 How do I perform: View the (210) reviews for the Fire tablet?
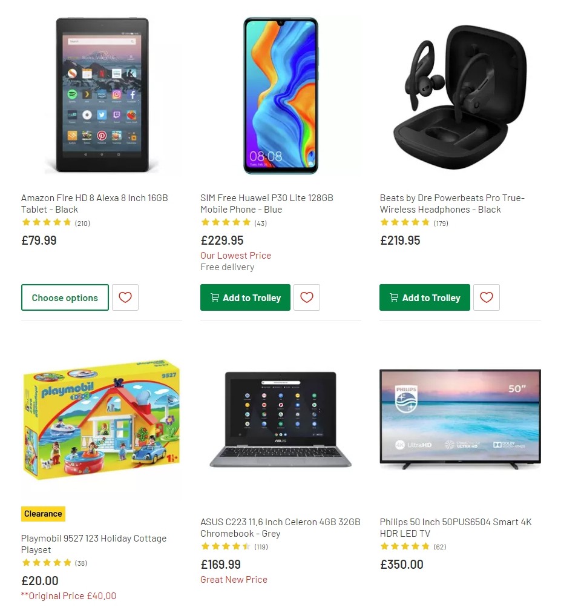point(82,223)
